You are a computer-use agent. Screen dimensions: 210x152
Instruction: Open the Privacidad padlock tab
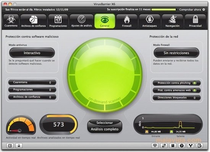[x=195, y=21]
